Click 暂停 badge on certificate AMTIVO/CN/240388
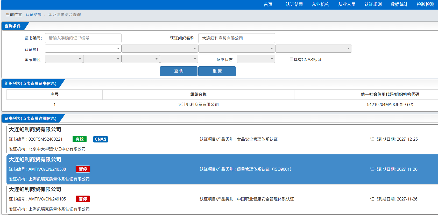 click(83, 169)
